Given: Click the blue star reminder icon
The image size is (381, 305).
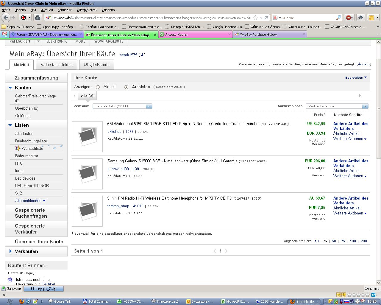Looking at the screenshot, I should (10, 279).
